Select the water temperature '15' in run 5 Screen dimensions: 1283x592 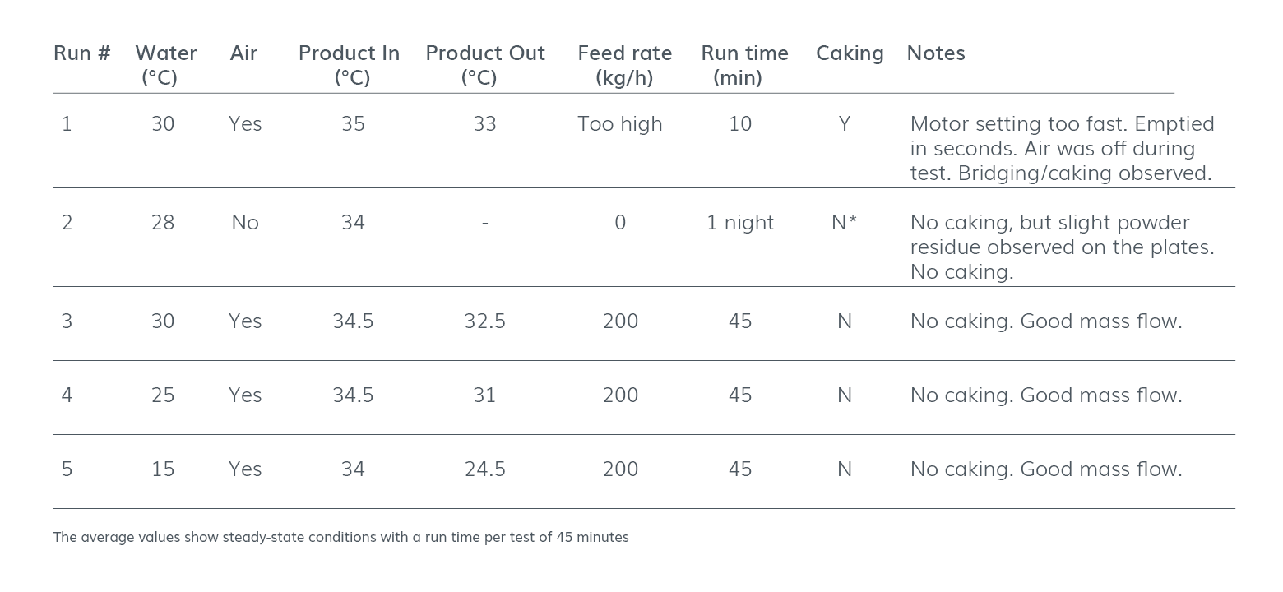pyautogui.click(x=163, y=469)
